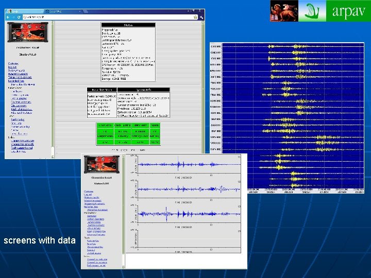
Task: Click the third channel waveform plot
Action: point(189,214)
